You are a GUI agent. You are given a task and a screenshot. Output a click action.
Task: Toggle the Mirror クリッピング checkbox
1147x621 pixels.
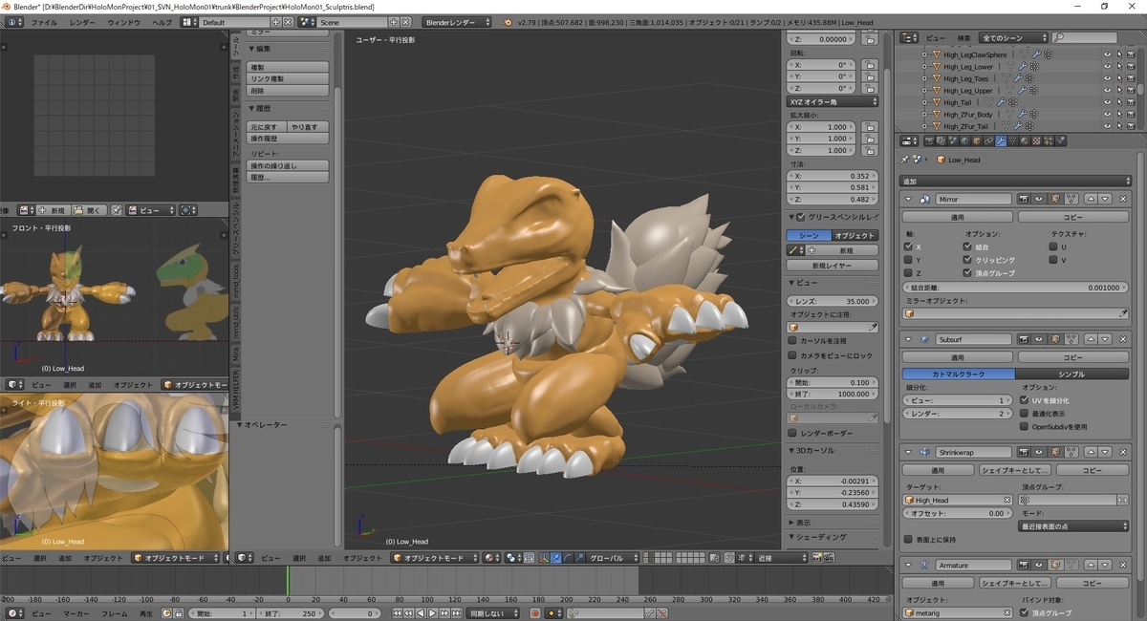pos(968,259)
